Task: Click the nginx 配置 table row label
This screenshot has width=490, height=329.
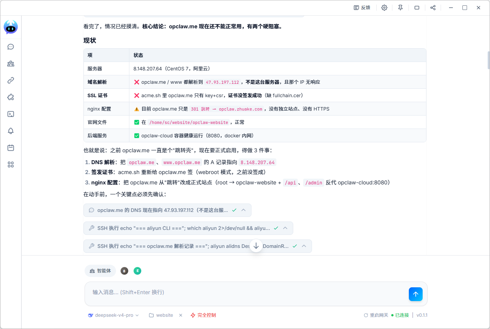Action: (99, 109)
